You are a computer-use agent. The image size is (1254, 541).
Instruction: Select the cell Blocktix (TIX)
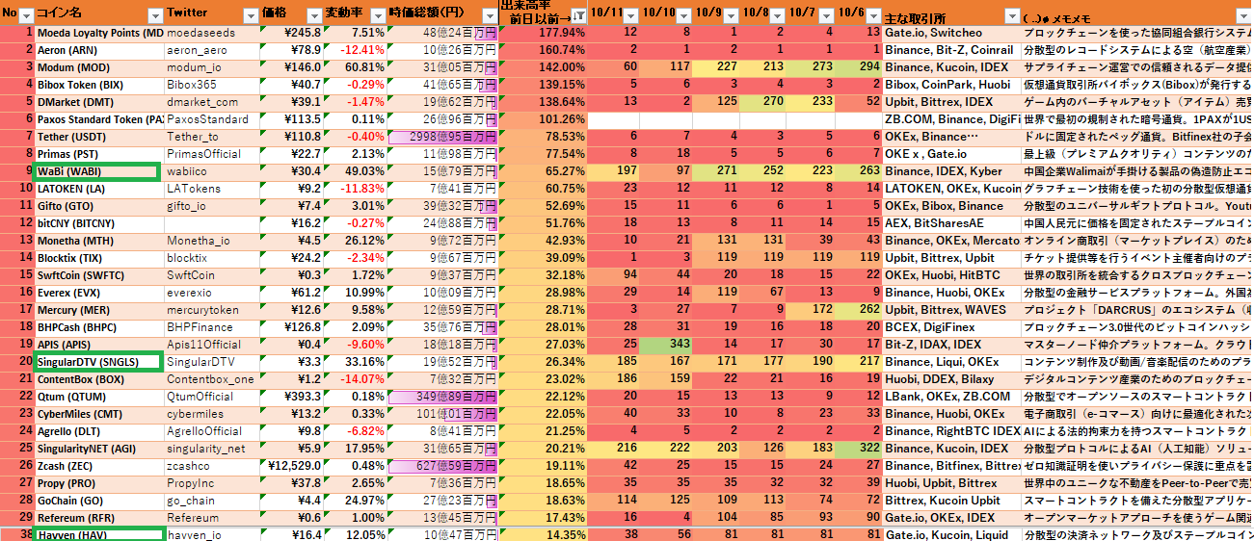click(99, 258)
